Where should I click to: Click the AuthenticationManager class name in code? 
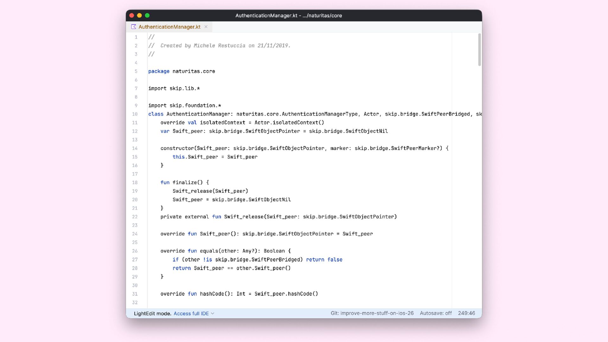[x=198, y=114]
